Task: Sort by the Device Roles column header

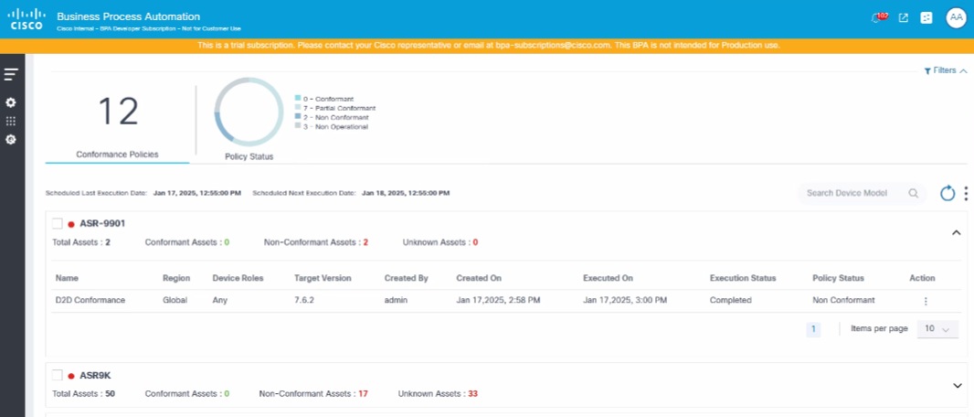Action: (x=238, y=278)
